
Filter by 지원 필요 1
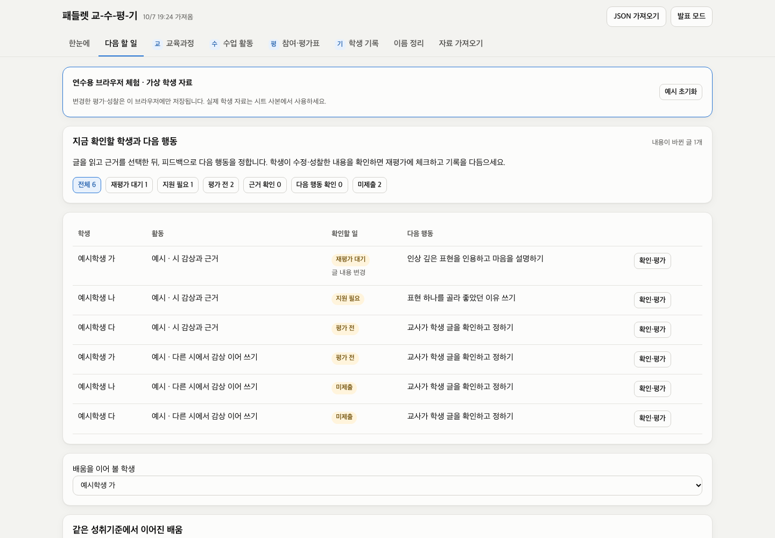178,185
